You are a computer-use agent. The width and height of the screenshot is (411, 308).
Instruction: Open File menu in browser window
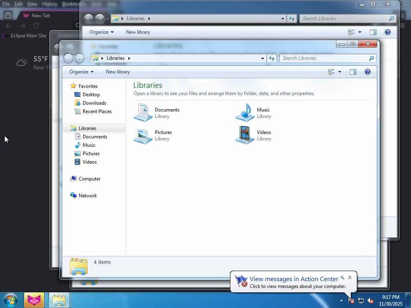[6, 4]
